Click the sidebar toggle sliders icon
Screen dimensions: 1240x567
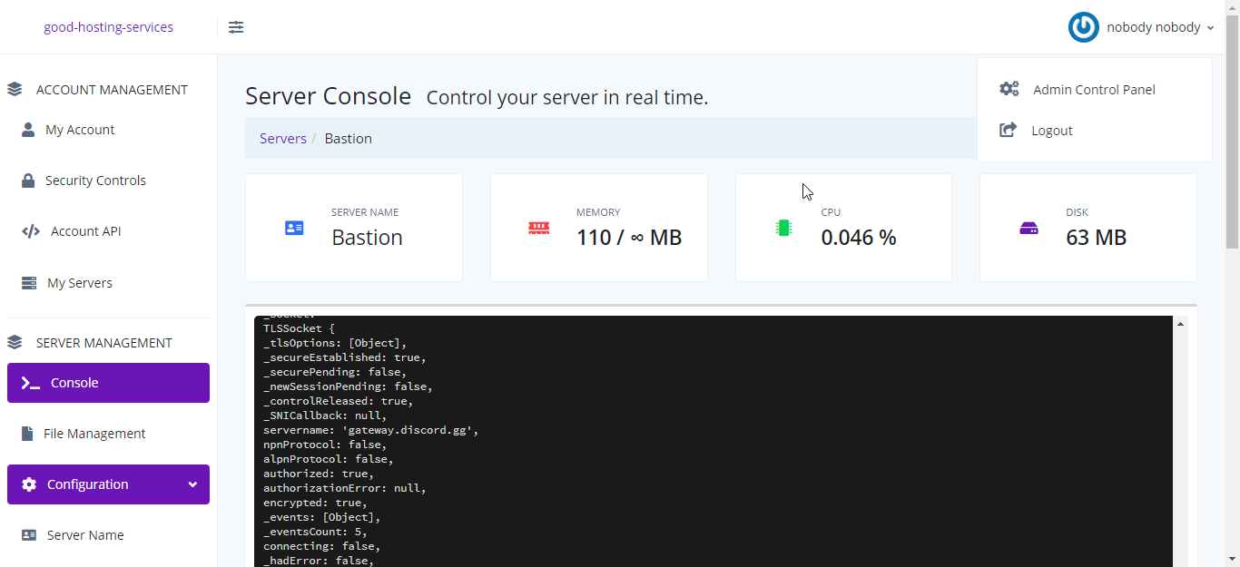tap(236, 27)
